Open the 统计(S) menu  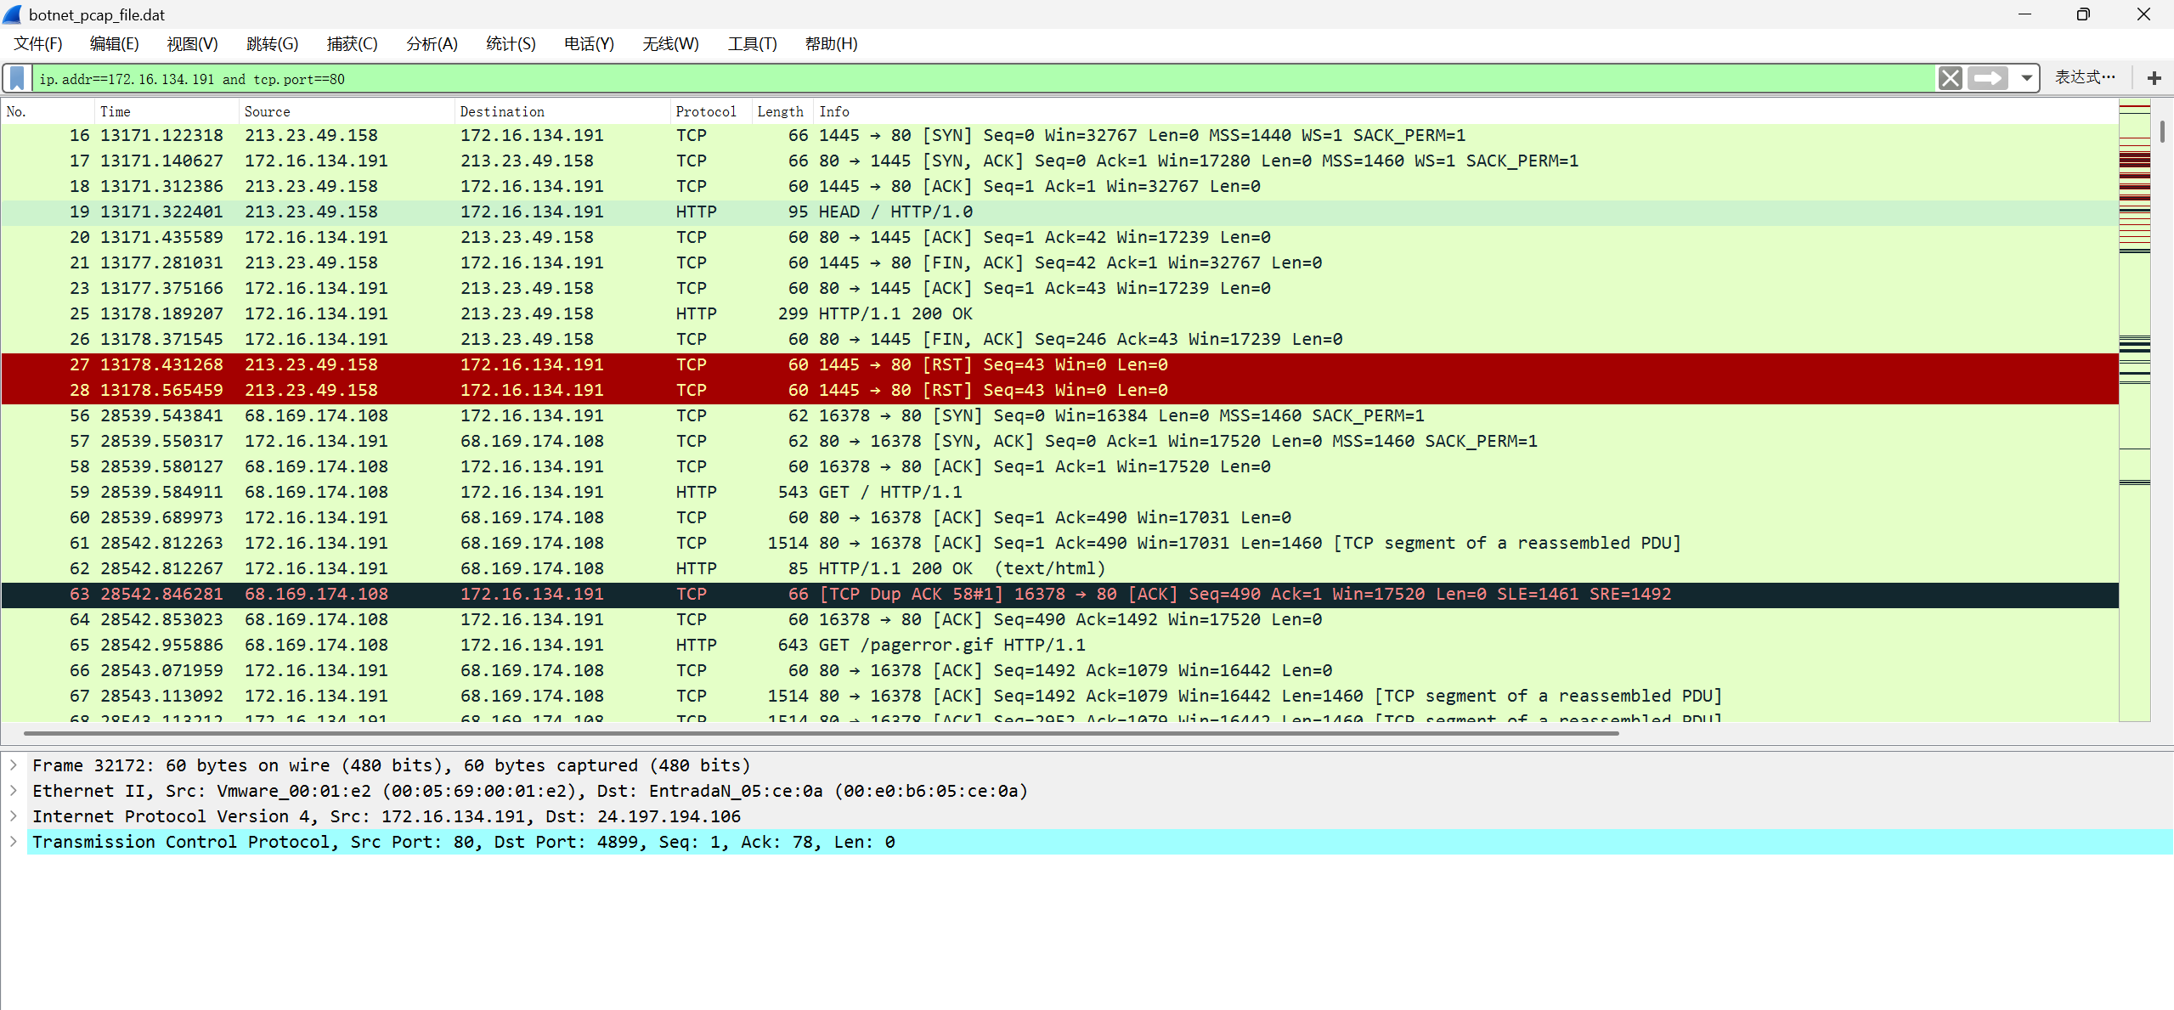click(x=511, y=44)
